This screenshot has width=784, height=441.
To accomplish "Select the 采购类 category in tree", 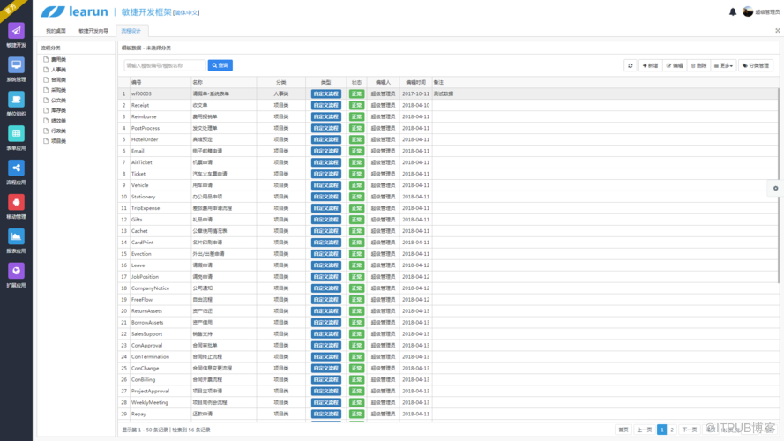I will point(58,90).
